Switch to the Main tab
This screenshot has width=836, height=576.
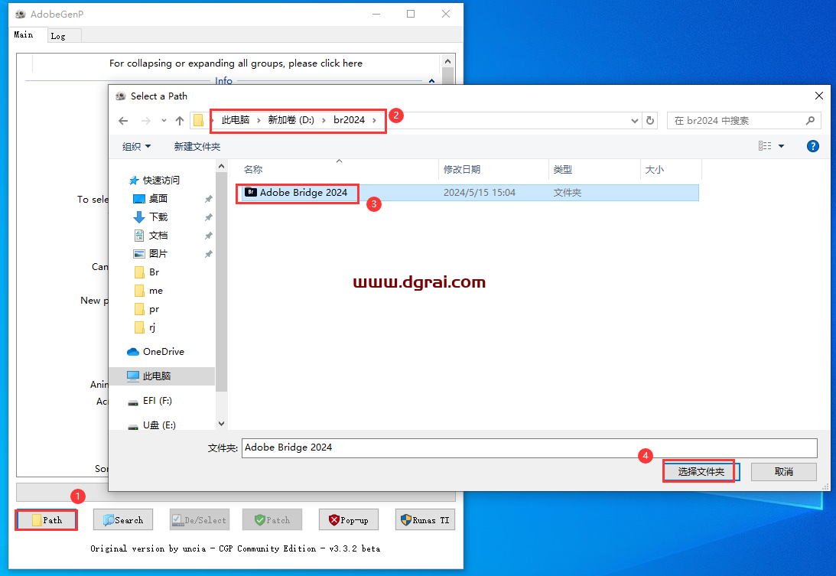click(x=24, y=35)
